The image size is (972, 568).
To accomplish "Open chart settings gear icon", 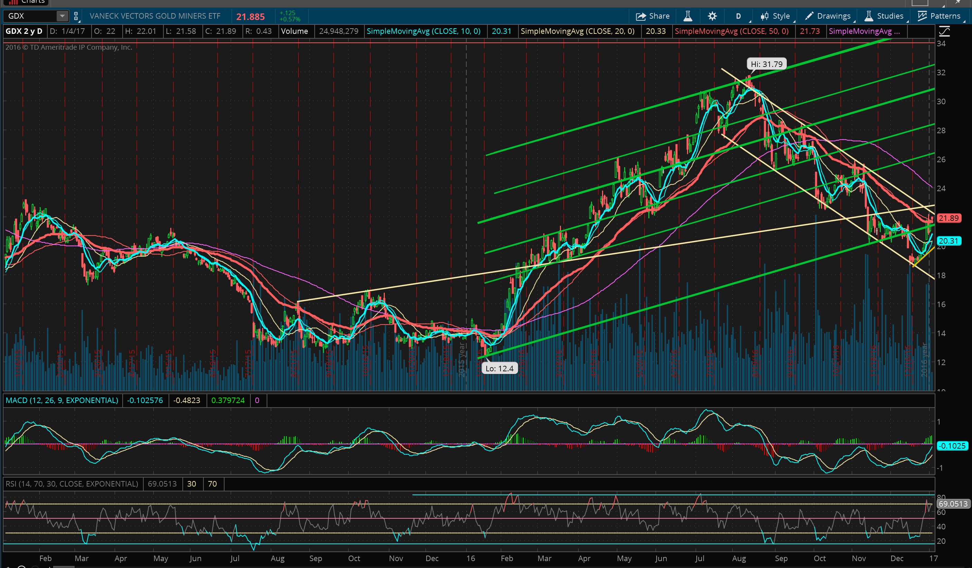I will click(712, 16).
